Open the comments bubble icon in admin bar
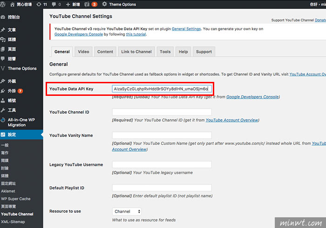The image size is (326, 228). pyautogui.click(x=54, y=4)
